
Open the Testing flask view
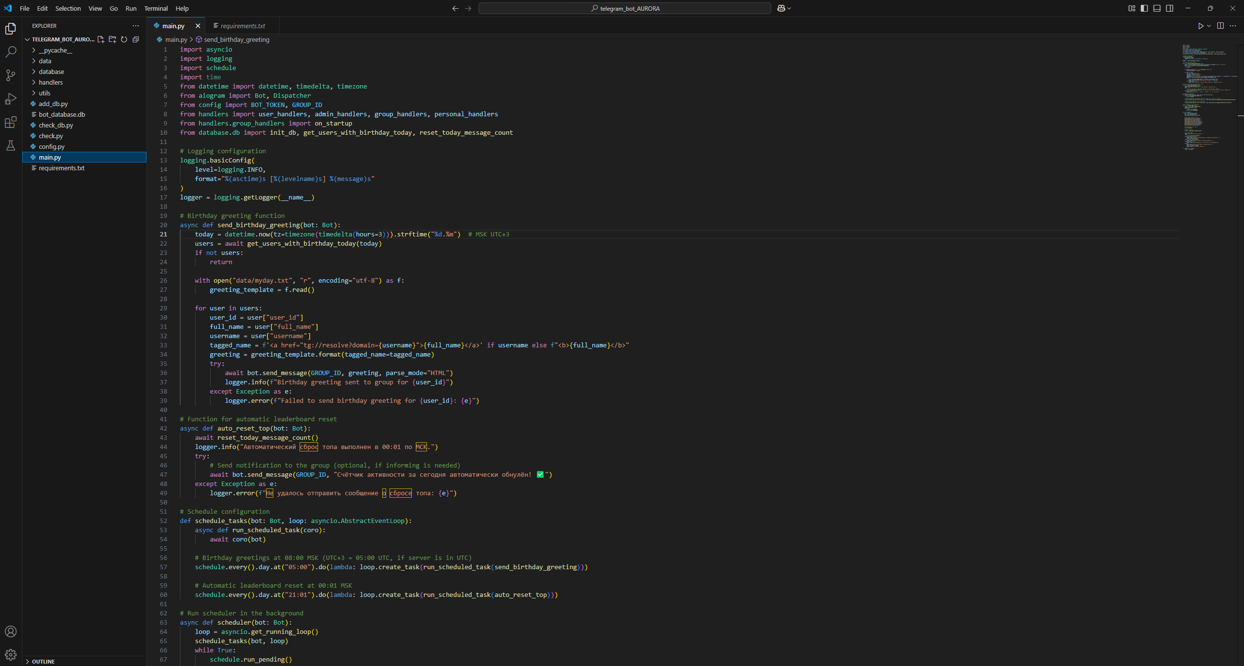click(x=11, y=145)
